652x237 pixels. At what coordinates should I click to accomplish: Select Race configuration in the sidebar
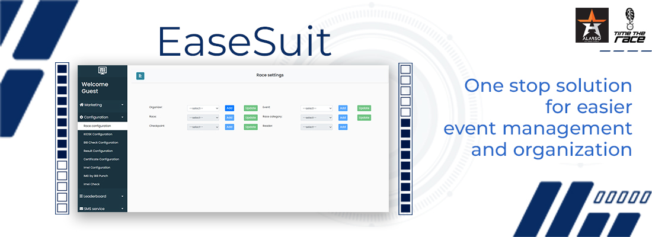[x=103, y=126]
